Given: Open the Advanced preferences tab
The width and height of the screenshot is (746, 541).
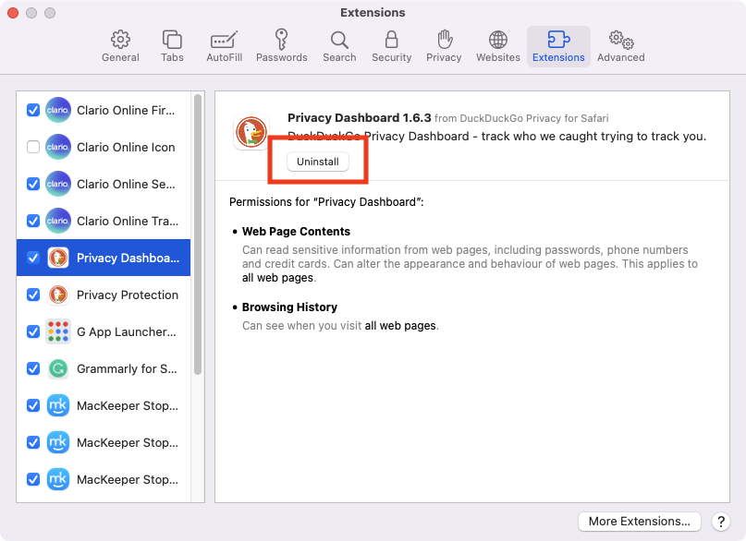Looking at the screenshot, I should tap(621, 46).
